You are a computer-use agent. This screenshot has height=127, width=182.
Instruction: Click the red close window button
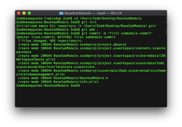tap(19, 13)
